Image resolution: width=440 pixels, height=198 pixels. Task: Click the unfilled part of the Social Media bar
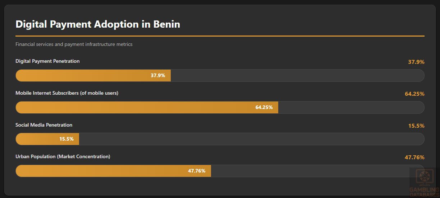(252, 139)
